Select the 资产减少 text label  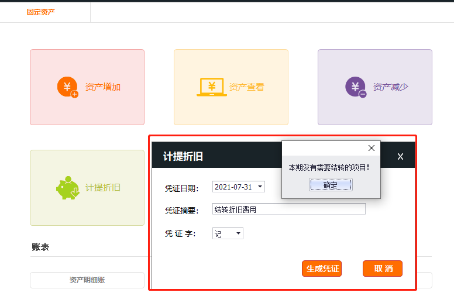coord(391,87)
